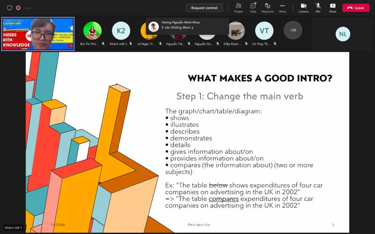This screenshot has width=375, height=234.
Task: Select the VT participant avatar
Action: click(264, 31)
